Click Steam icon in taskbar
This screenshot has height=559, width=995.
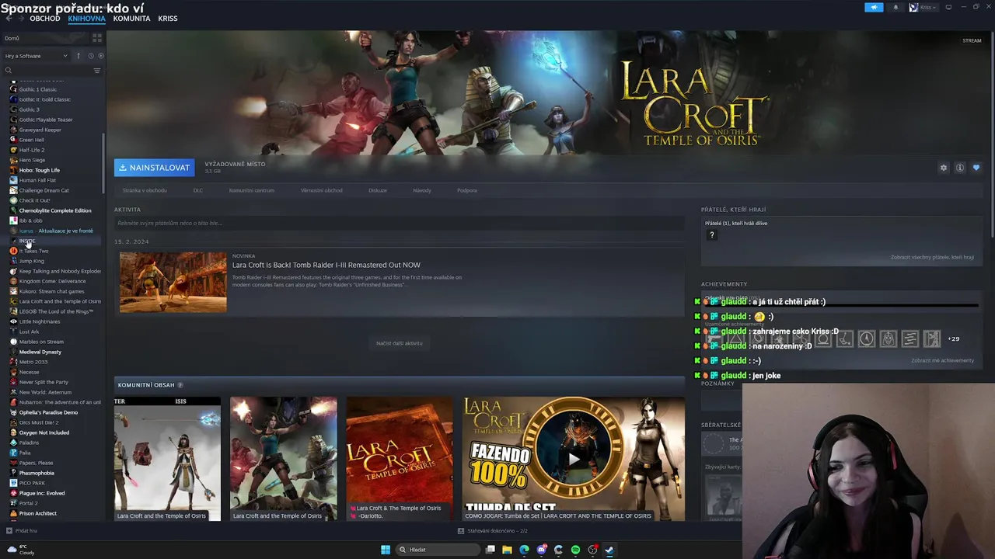click(609, 550)
